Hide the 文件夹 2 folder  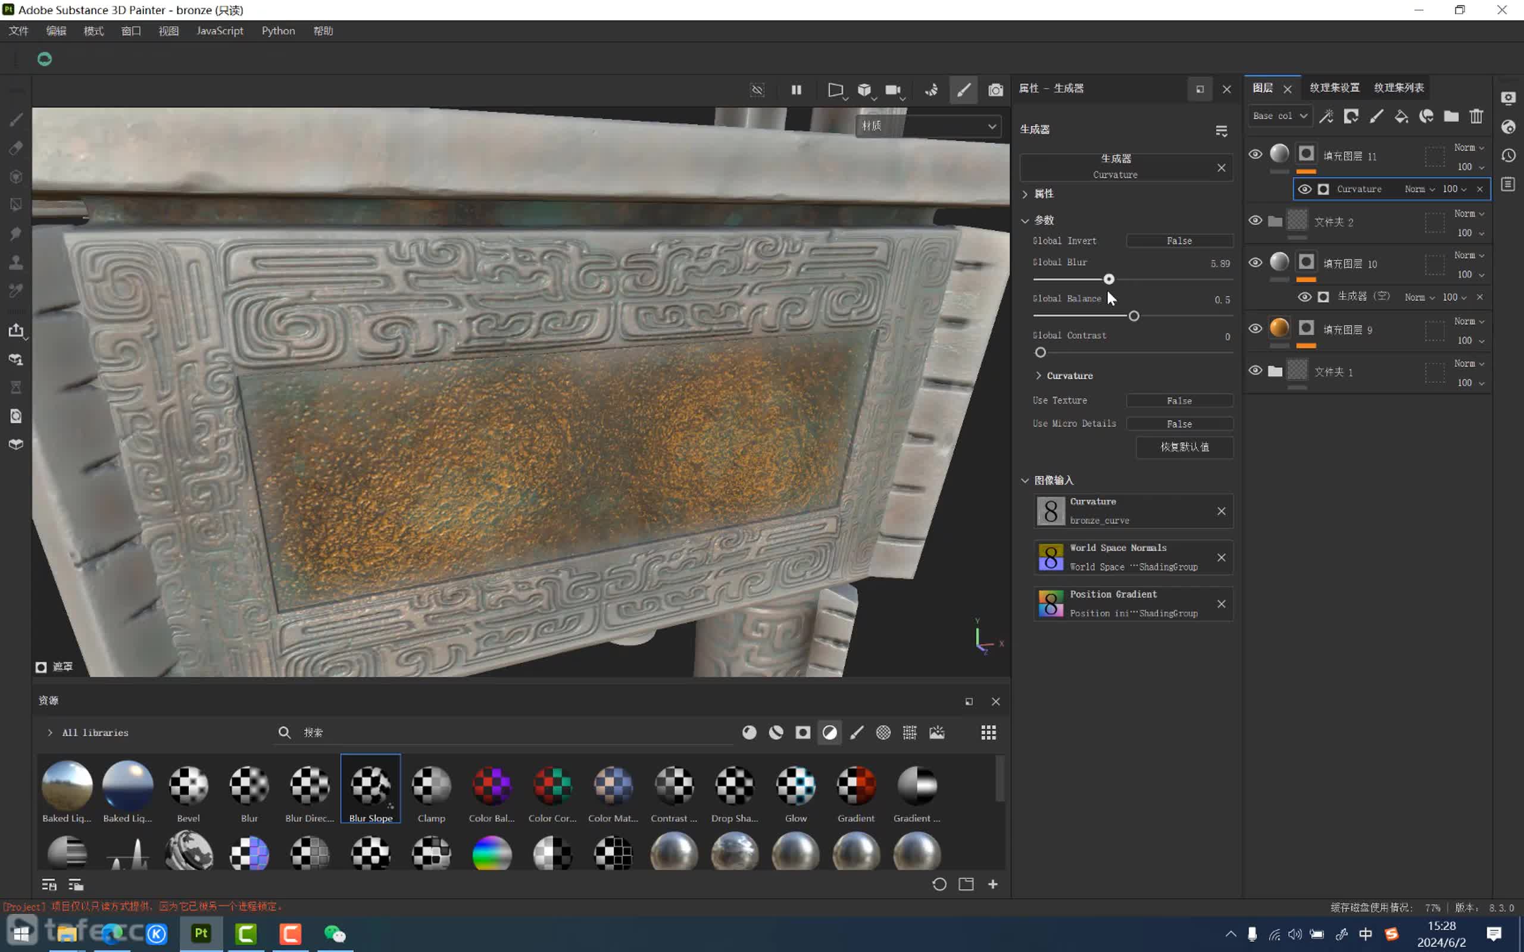pyautogui.click(x=1255, y=220)
